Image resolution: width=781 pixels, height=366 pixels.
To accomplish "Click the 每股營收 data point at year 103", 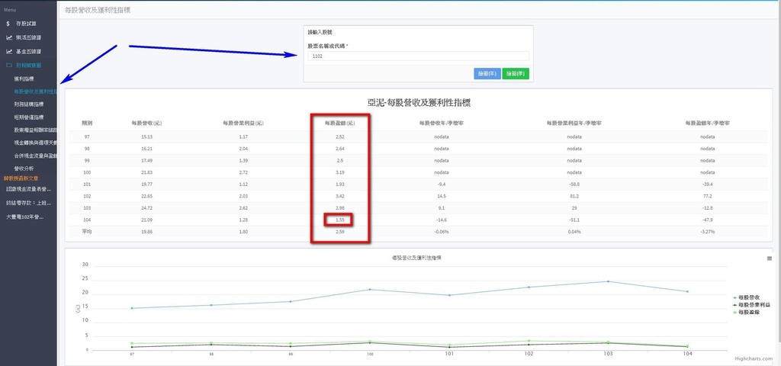I will pyautogui.click(x=608, y=281).
